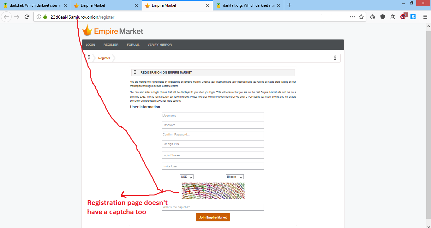
Task: Reload the current page
Action: coord(27,17)
